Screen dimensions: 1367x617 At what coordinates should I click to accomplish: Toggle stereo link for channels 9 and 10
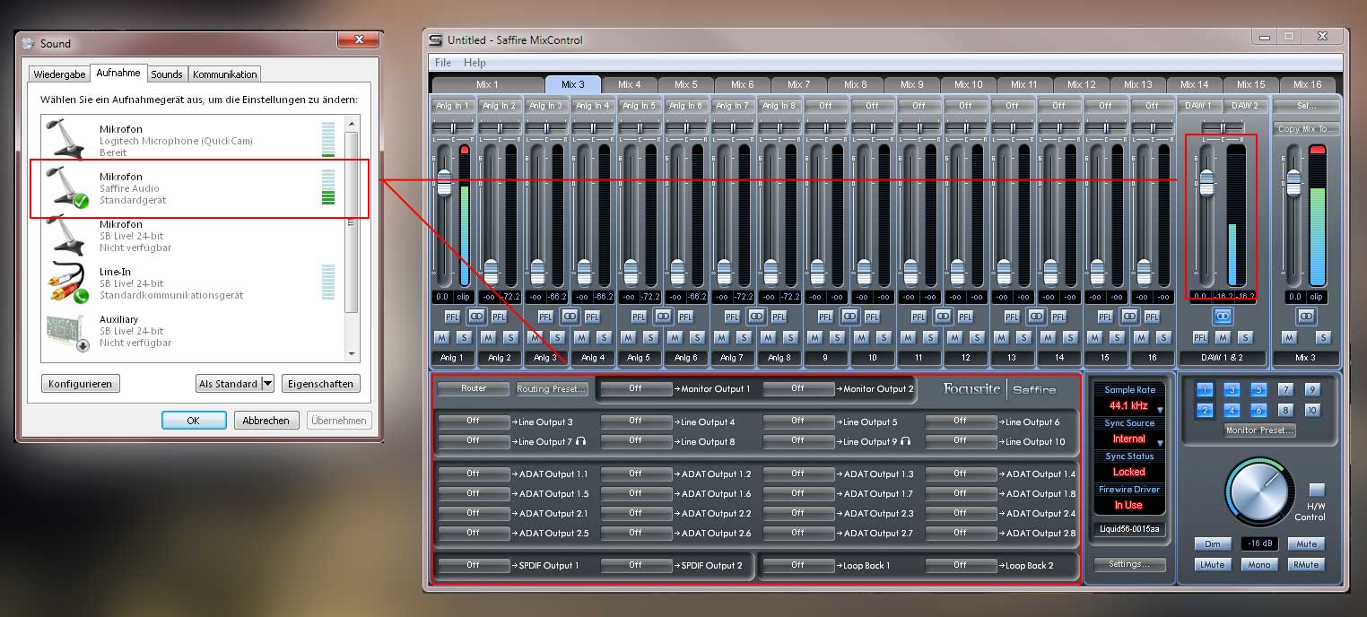point(849,316)
